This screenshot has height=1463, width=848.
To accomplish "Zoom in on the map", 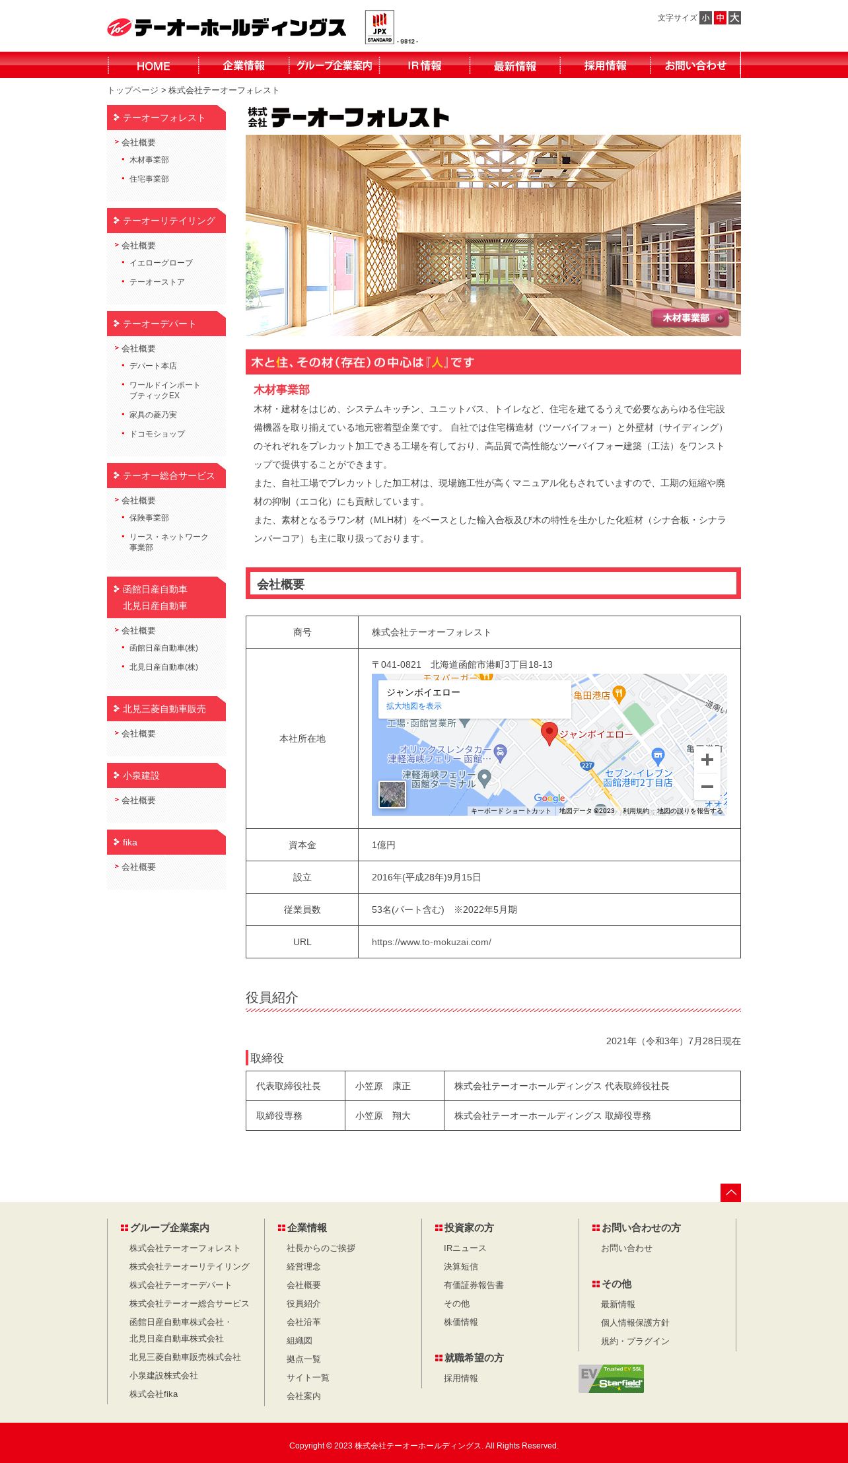I will [707, 760].
